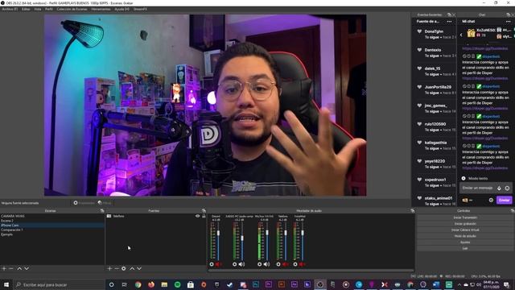This screenshot has height=290, width=515.
Task: Click the audio mixer horizontal scrollbar
Action: point(311,271)
